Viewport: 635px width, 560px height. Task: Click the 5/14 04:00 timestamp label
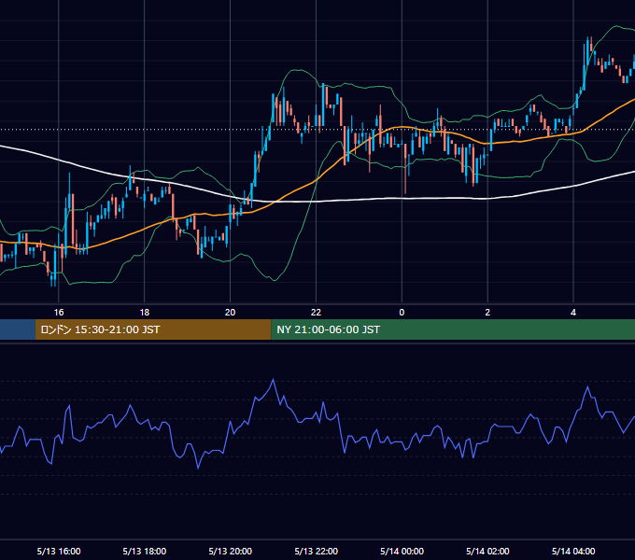coord(573,551)
